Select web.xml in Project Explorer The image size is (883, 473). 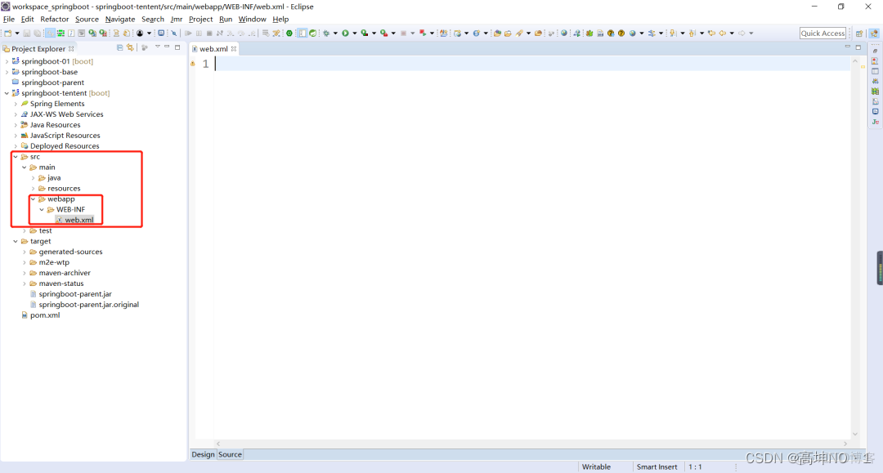click(x=78, y=220)
